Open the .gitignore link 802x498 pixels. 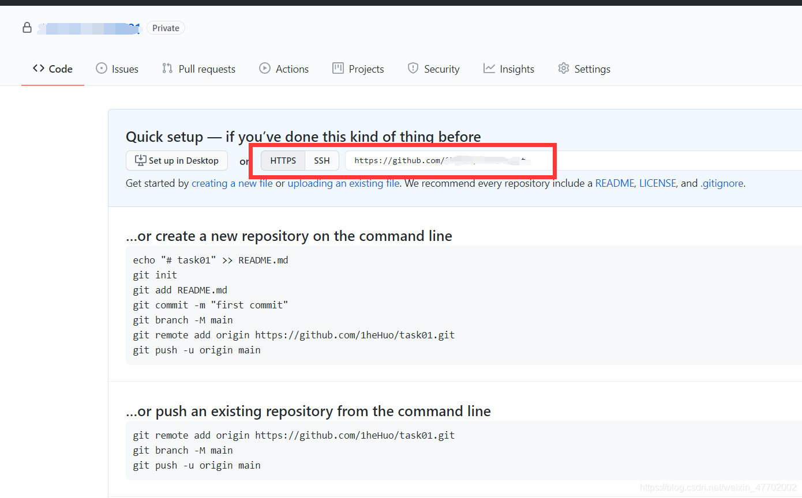coord(722,183)
